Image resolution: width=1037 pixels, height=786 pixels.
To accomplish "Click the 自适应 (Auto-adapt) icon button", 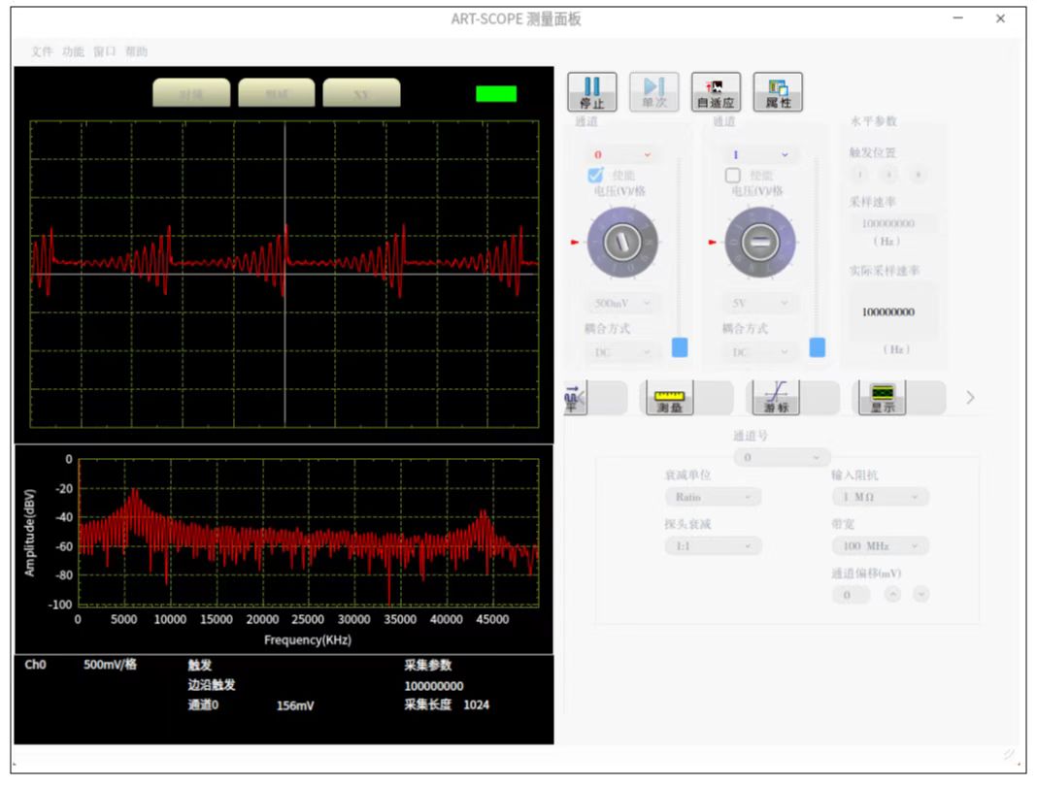I will 716,92.
